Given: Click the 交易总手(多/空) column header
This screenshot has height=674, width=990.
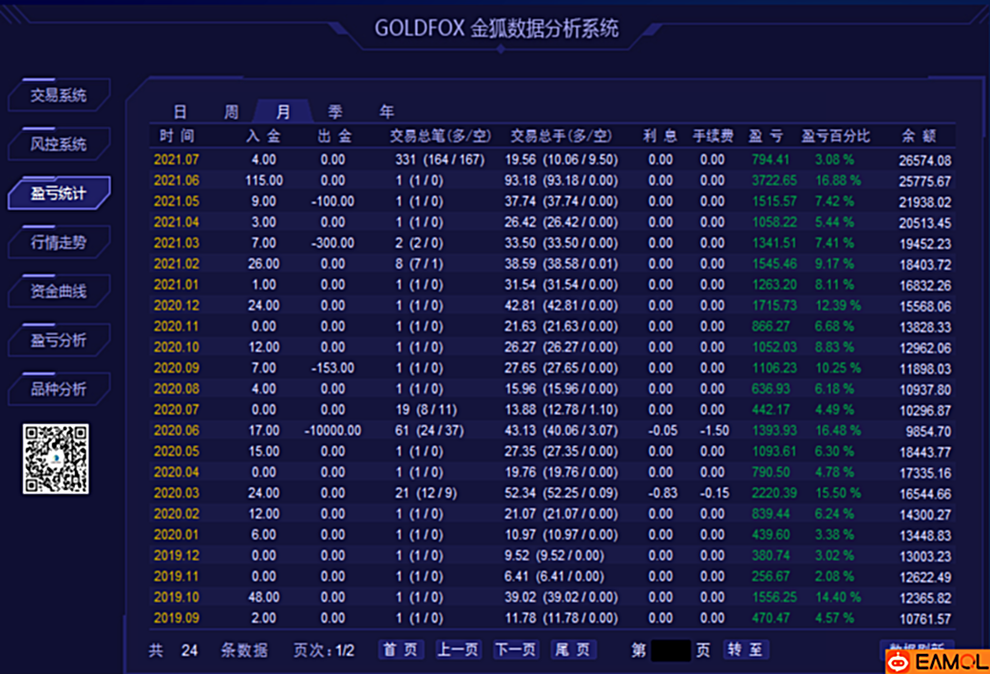Looking at the screenshot, I should (561, 136).
